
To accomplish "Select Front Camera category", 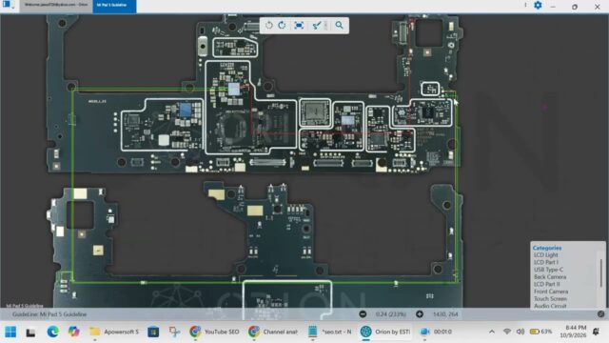I will pyautogui.click(x=551, y=292).
